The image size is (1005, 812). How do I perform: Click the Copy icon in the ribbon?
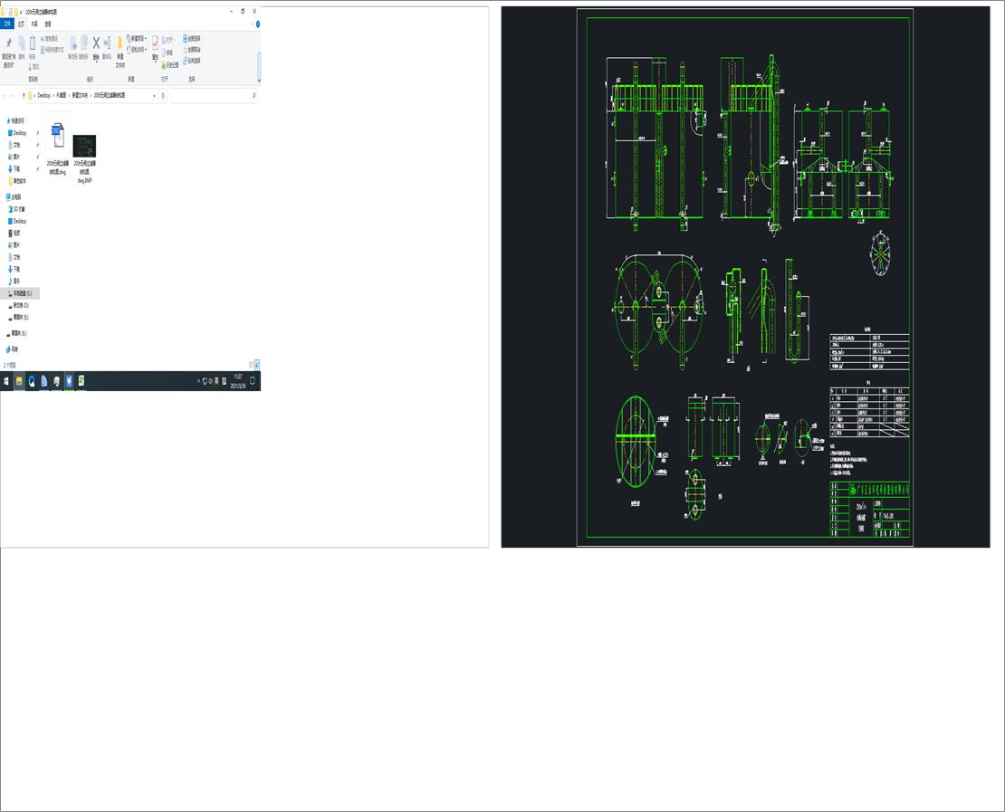(x=21, y=43)
